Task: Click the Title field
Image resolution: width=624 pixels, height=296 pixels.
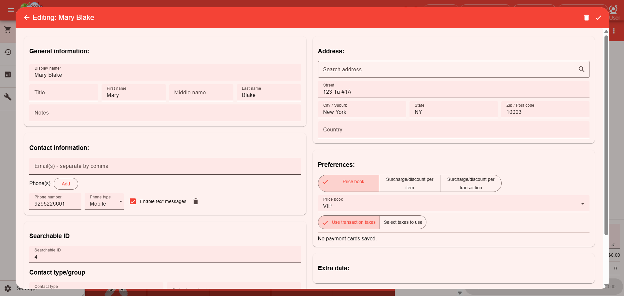Action: (64, 93)
